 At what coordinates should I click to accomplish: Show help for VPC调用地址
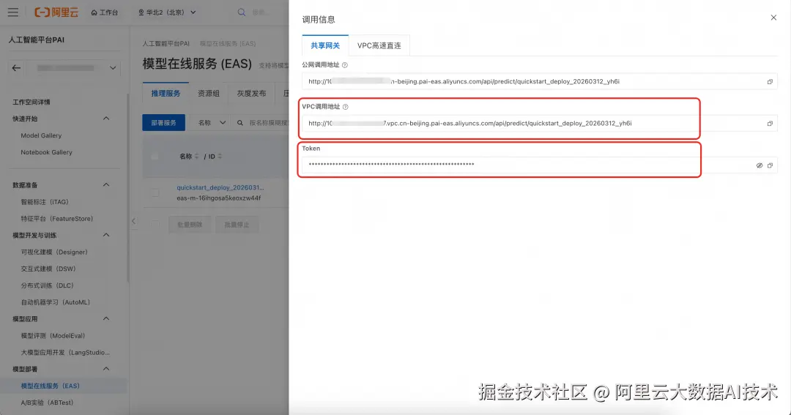[346, 107]
